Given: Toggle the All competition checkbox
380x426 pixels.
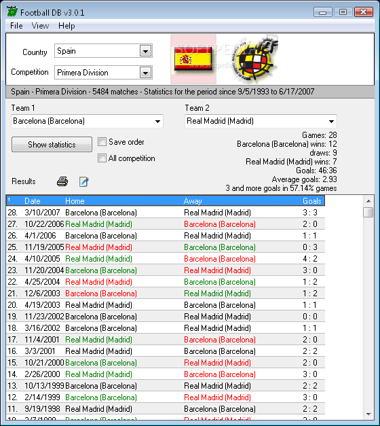Looking at the screenshot, I should pyautogui.click(x=102, y=158).
